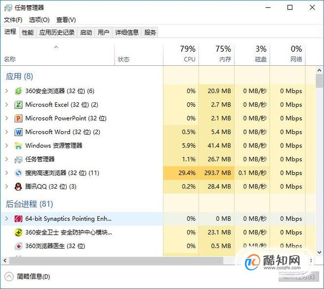
Task: Click the 任务管理器 row icon
Action: (x=18, y=159)
